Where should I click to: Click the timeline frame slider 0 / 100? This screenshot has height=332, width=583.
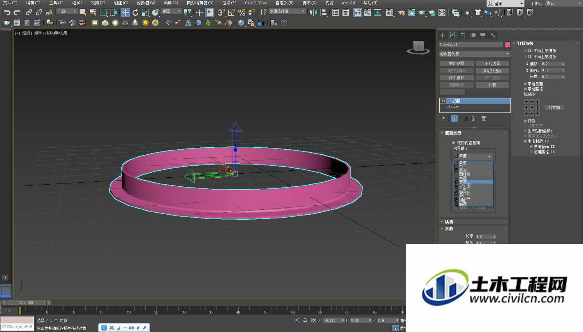[x=26, y=302]
